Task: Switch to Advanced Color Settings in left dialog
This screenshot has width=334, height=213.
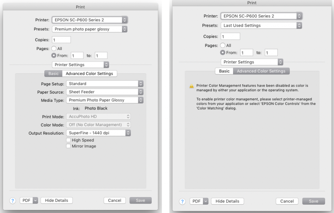Action: click(89, 74)
